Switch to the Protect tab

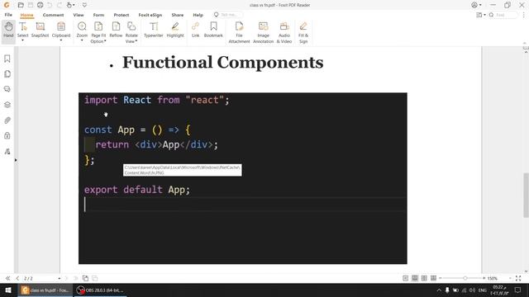(122, 15)
